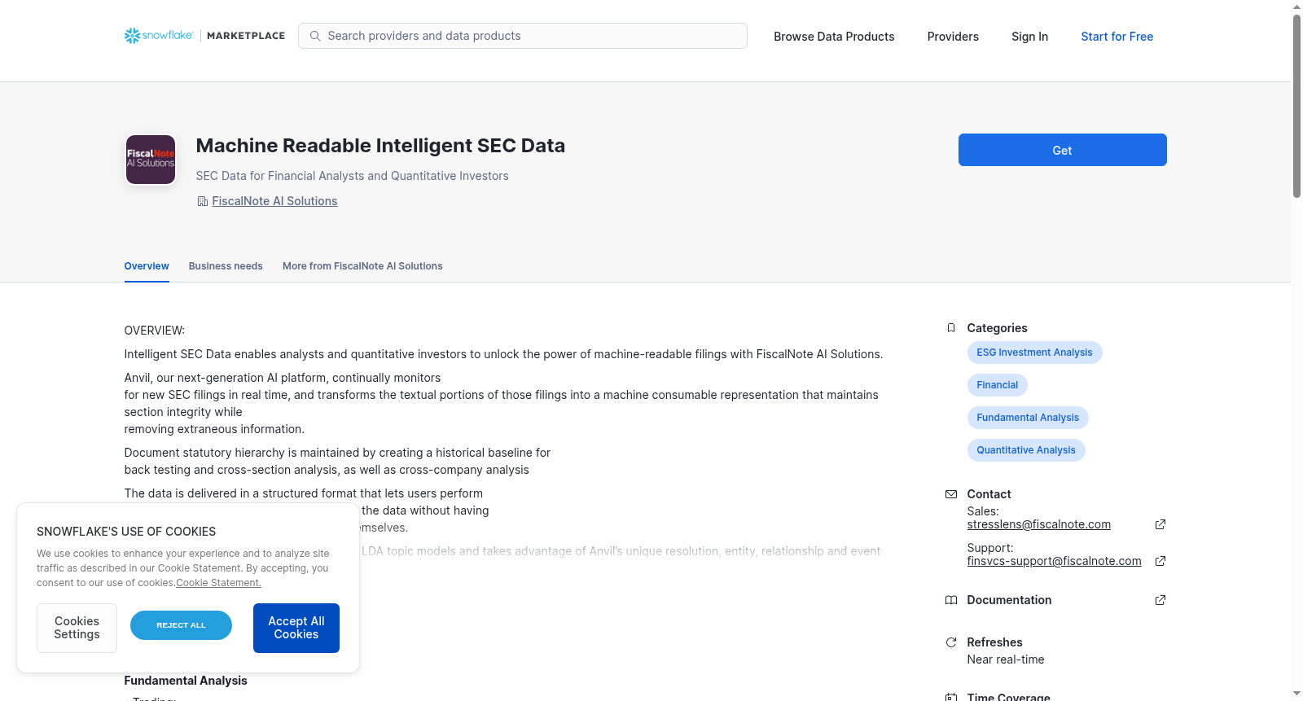Viewport: 1303px width, 701px height.
Task: Open external link beside support email
Action: pyautogui.click(x=1160, y=561)
